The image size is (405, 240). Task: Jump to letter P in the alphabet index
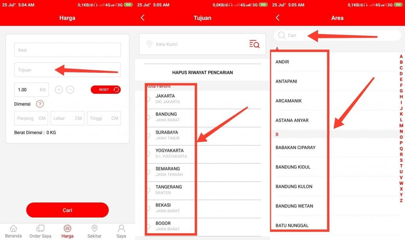pyautogui.click(x=401, y=143)
